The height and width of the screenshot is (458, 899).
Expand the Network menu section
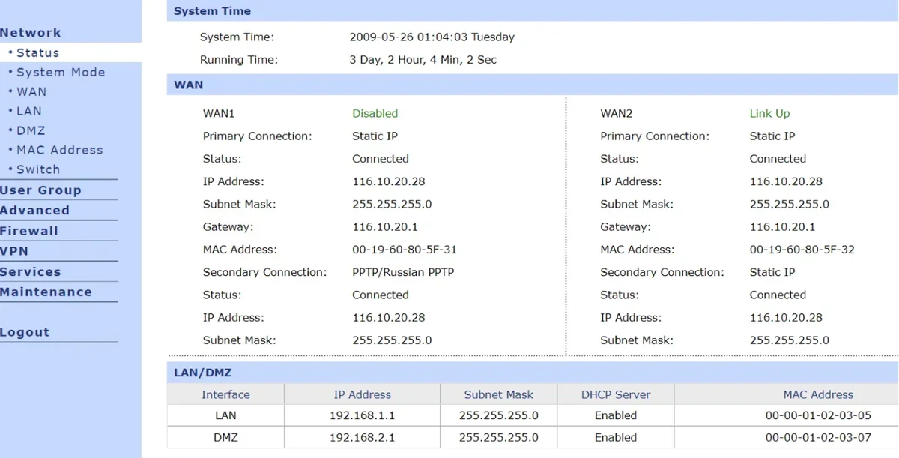pos(31,33)
